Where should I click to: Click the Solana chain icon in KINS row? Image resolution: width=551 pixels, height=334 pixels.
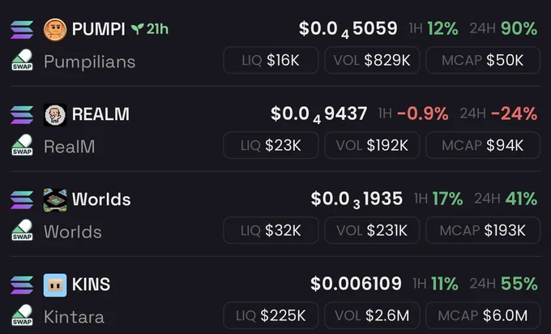[22, 285]
